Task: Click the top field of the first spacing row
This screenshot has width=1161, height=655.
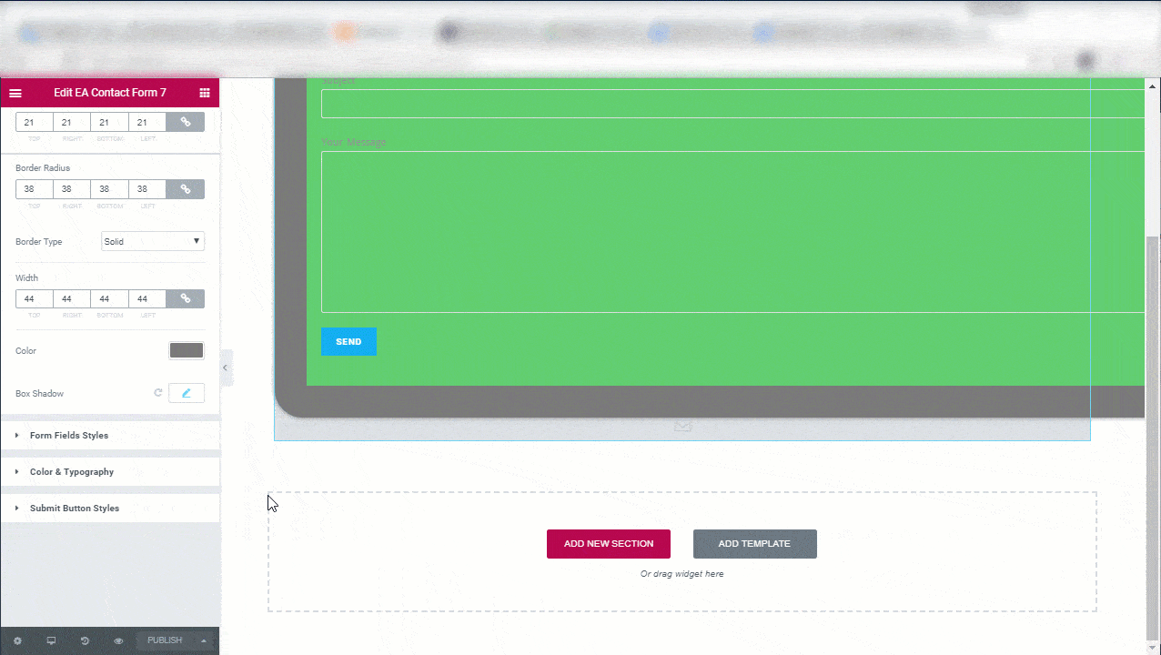Action: point(35,122)
